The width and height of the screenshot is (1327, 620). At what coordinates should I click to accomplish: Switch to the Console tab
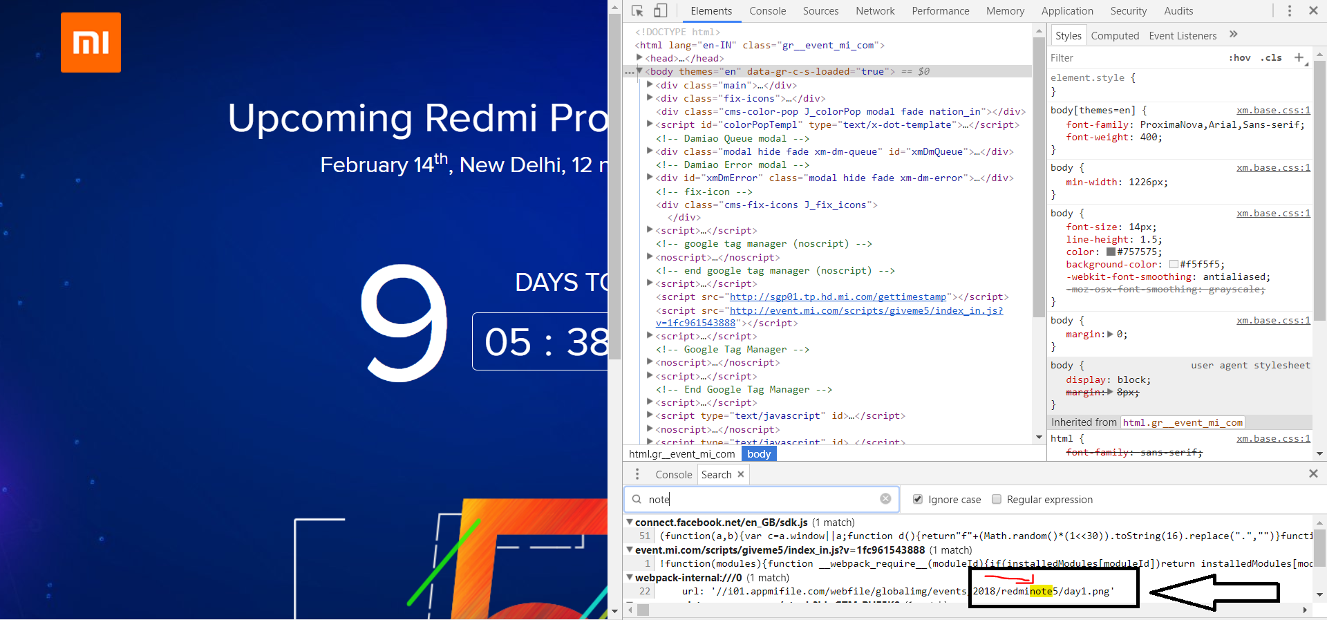tap(767, 11)
